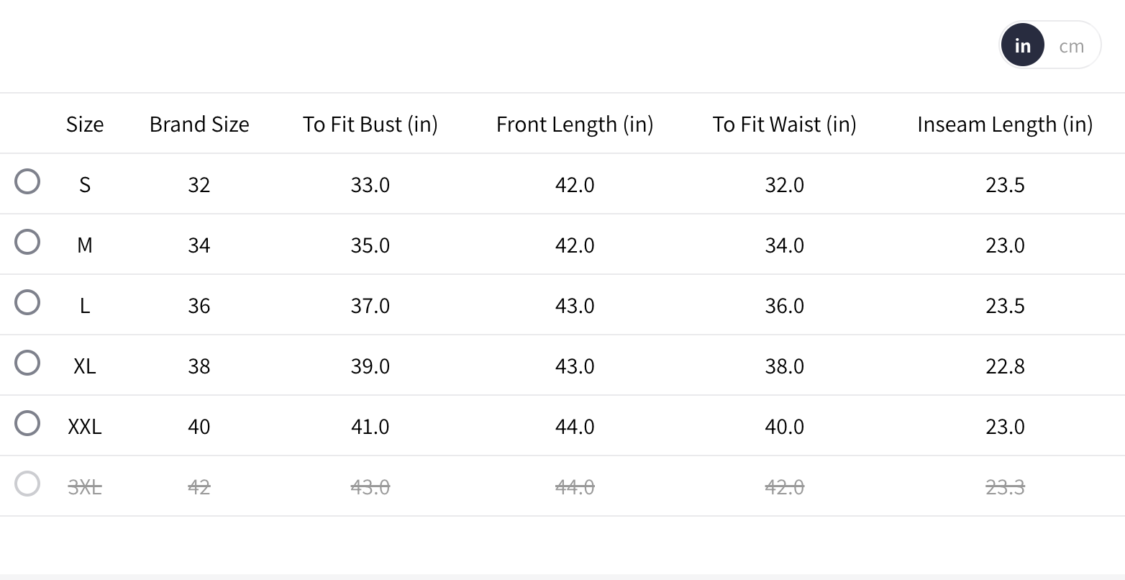1125x580 pixels.
Task: Click the To Fit Waist column header
Action: 784,124
